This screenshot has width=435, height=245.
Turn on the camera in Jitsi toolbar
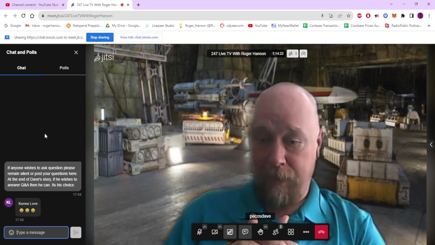[215, 232]
